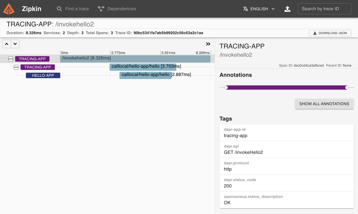Focus the Search by trace ID field

[325, 9]
